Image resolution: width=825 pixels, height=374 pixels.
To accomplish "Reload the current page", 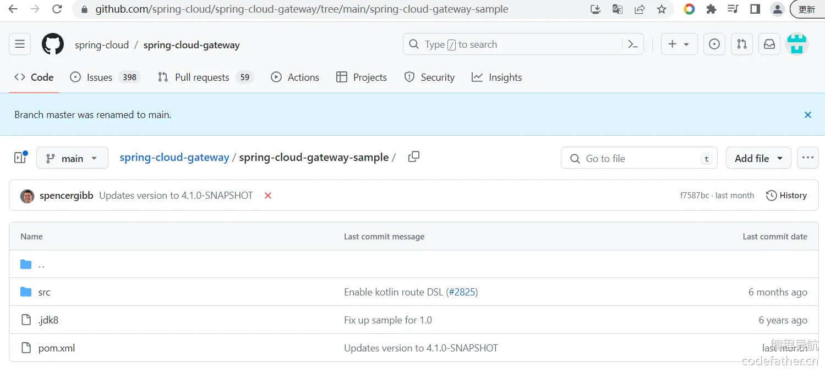I will coord(57,9).
